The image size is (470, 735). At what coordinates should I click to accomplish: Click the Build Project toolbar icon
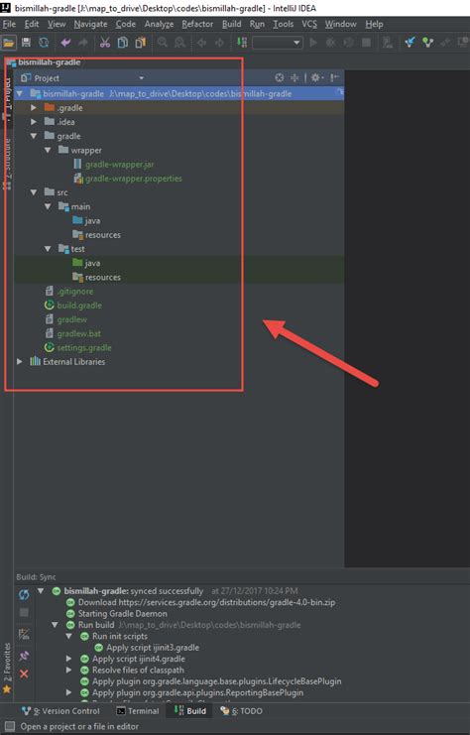coord(242,43)
